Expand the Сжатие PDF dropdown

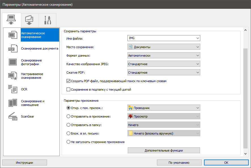click(164, 73)
